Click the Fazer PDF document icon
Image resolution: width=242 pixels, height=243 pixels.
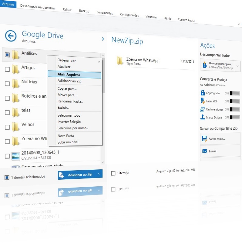coord(203,101)
